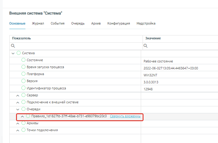Click the status circle next to Архивы
The height and width of the screenshot is (143, 218).
(24, 123)
